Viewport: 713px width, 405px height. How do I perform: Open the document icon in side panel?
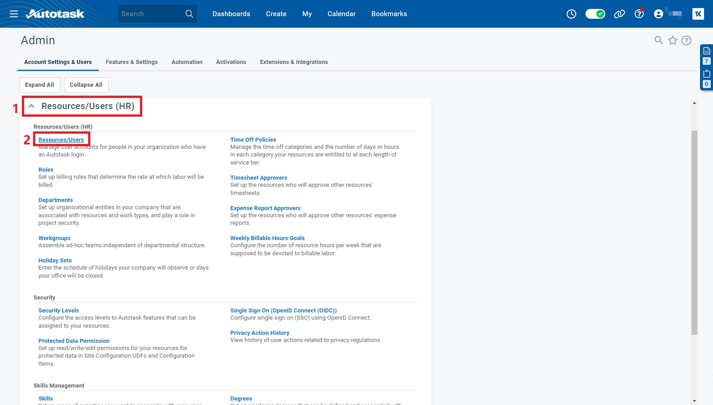click(707, 51)
